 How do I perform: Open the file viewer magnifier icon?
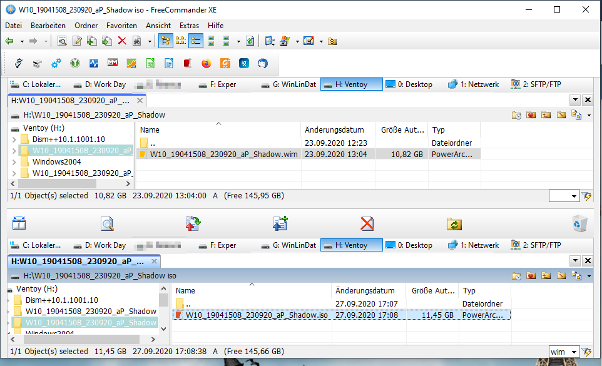(x=62, y=41)
